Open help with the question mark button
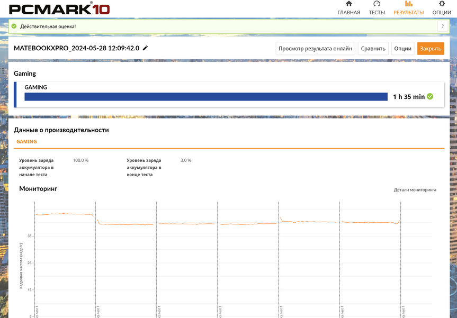This screenshot has height=318, width=457. point(442,26)
